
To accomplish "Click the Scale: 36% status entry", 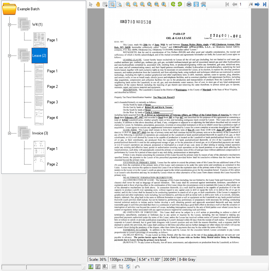I will click(x=98, y=260).
